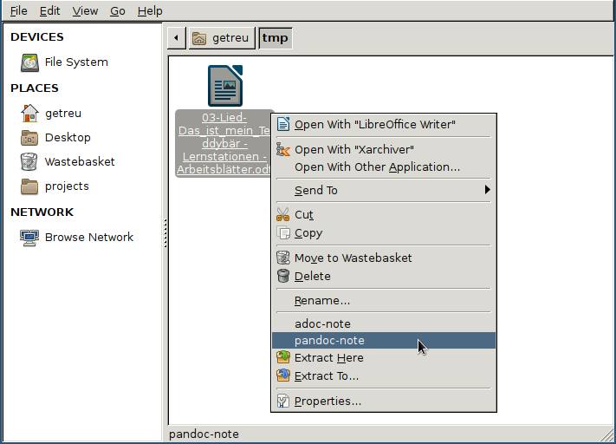Select the tmp path bar button
616x444 pixels.
pyautogui.click(x=275, y=38)
